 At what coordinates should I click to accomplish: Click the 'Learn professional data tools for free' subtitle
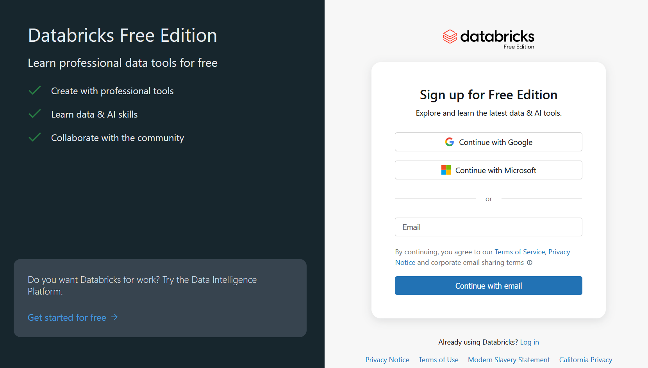123,63
